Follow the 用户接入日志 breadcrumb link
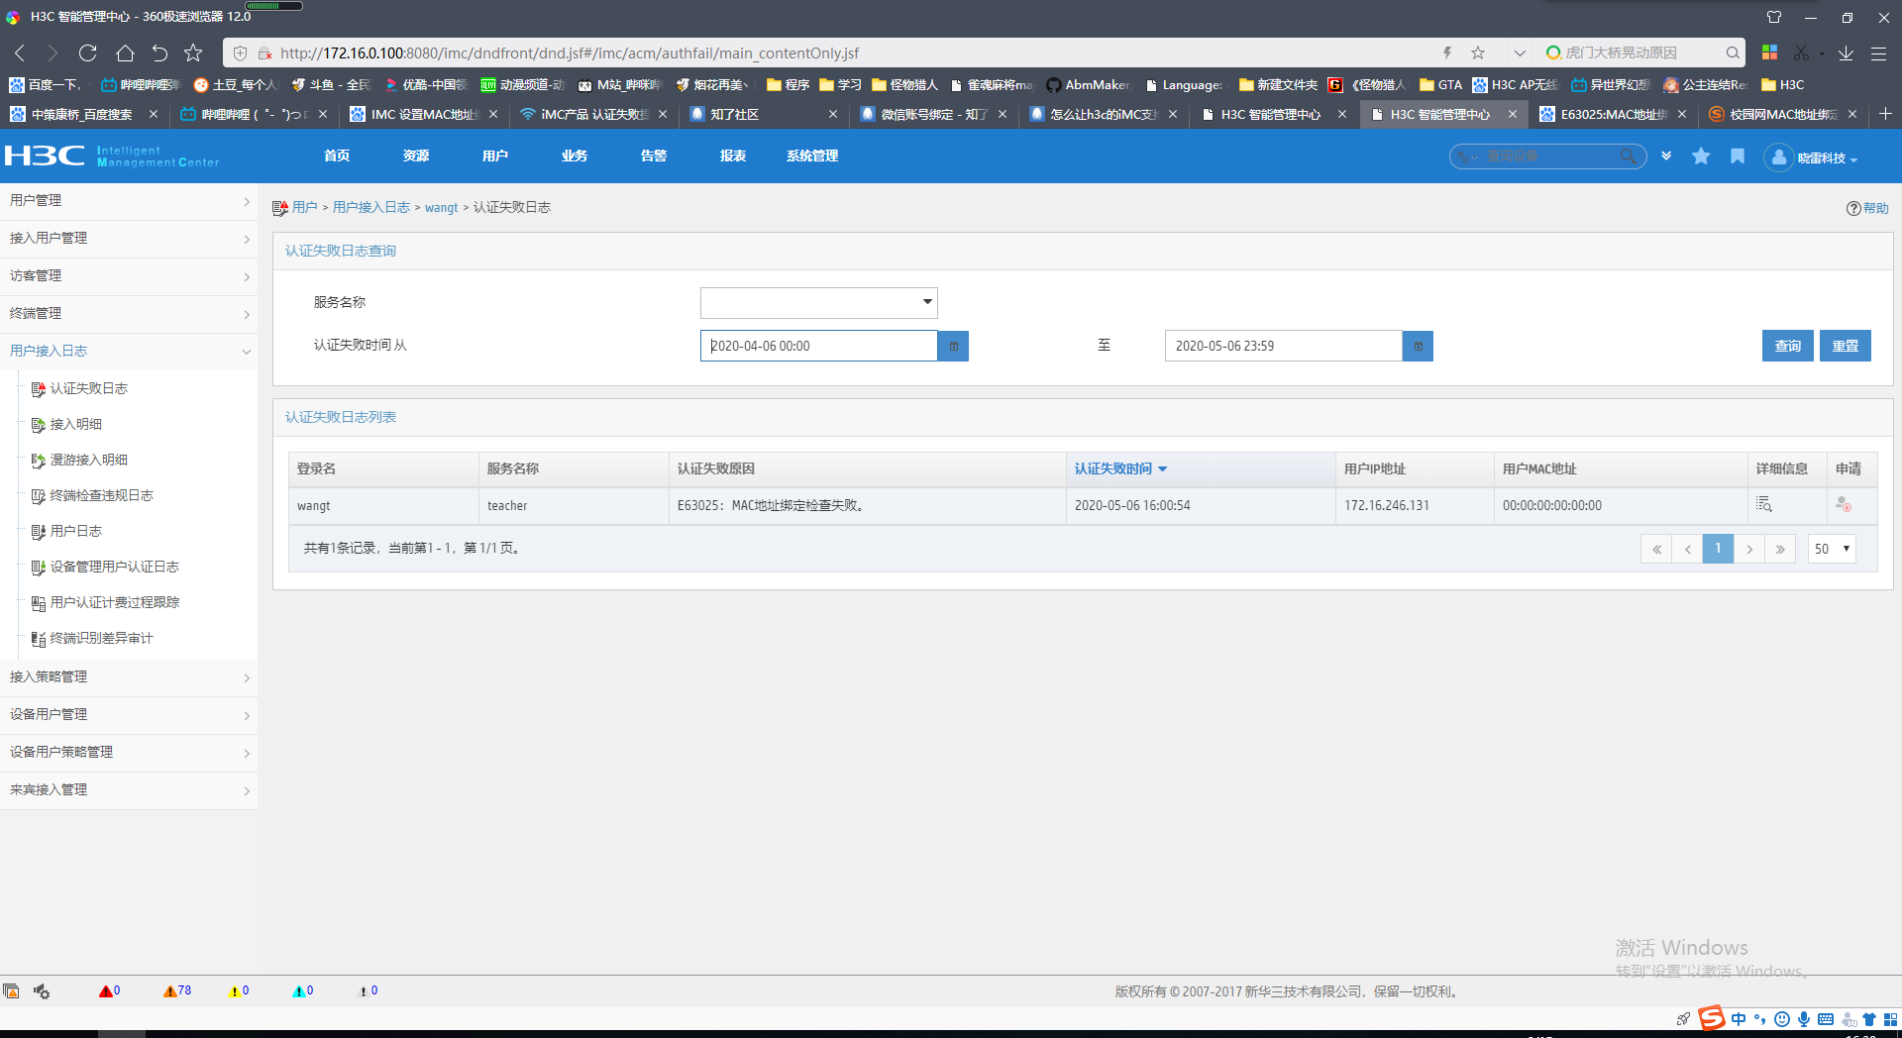Screen dimensions: 1902x1038 [x=371, y=208]
